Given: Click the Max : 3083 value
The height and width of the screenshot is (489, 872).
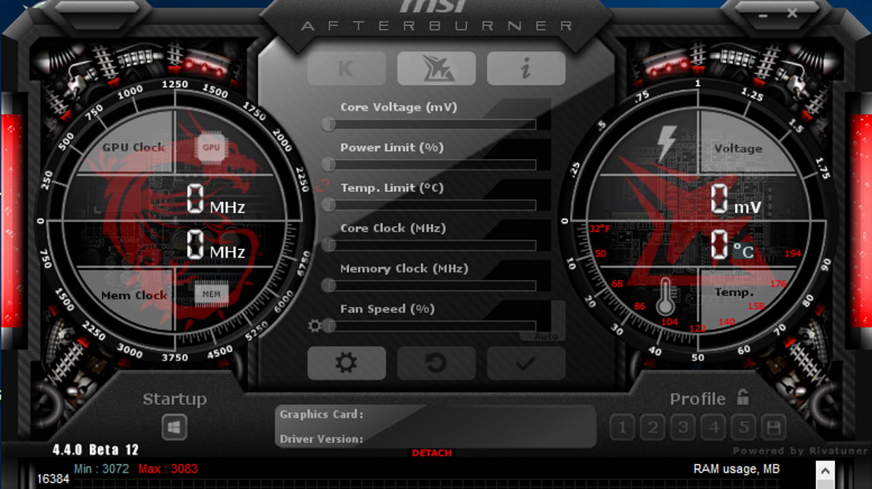Looking at the screenshot, I should click(168, 469).
